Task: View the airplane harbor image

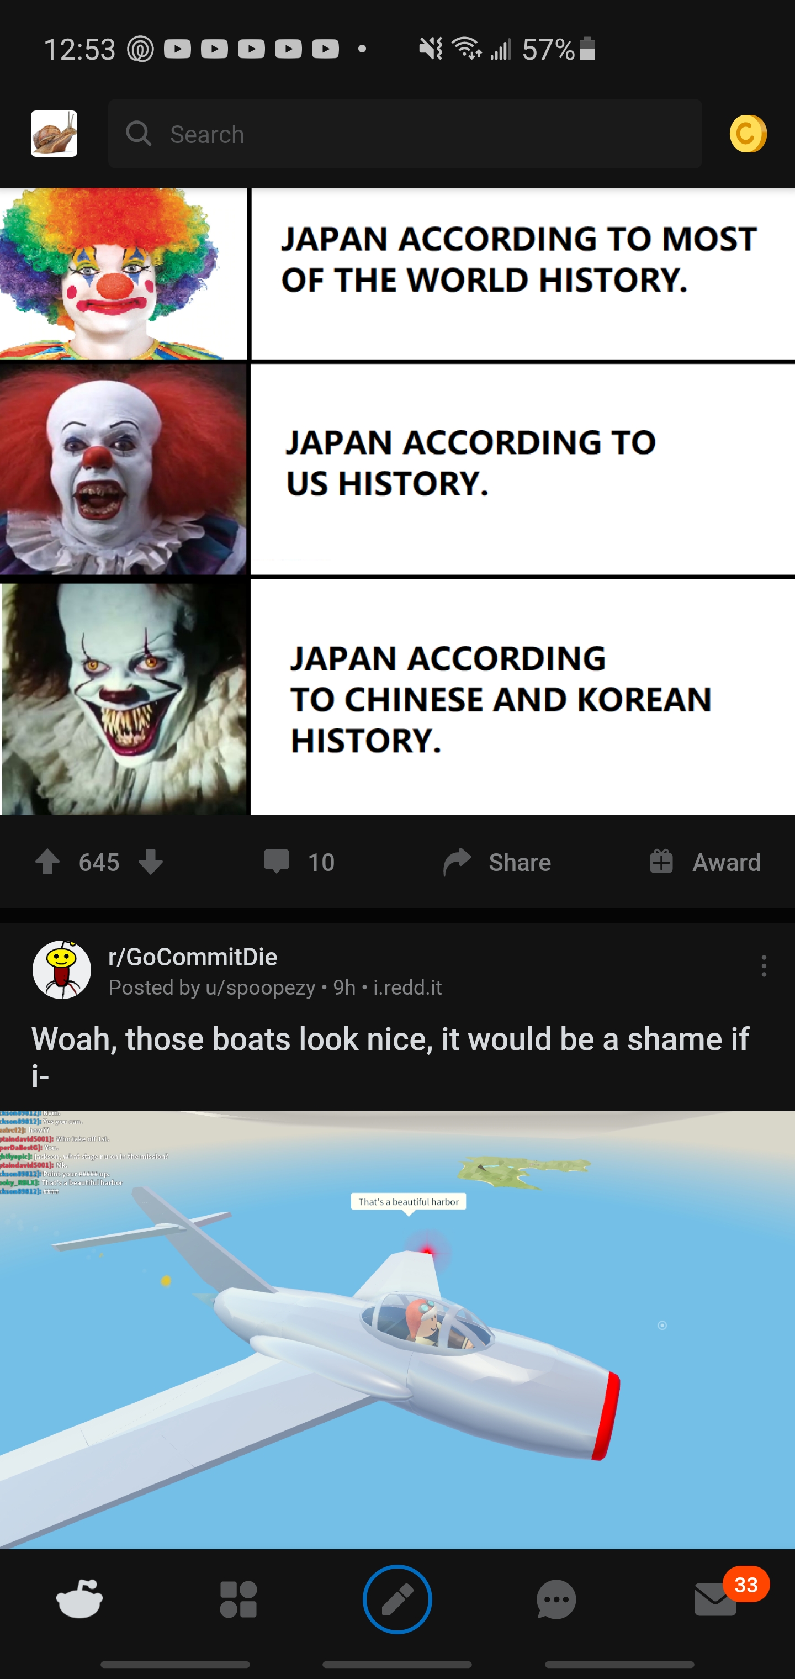Action: click(397, 1329)
